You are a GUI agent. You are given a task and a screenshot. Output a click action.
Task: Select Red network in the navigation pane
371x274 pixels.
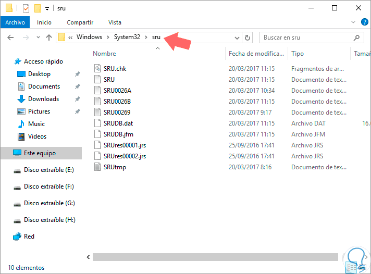point(29,236)
